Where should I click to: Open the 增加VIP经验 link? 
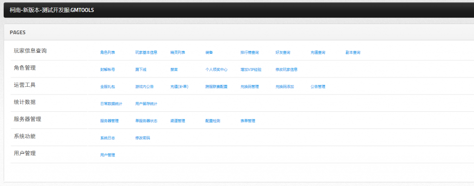click(251, 70)
